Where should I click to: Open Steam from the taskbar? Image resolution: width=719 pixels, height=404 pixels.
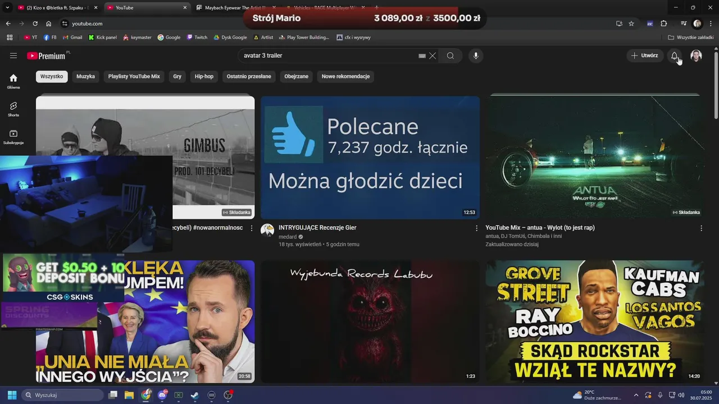pyautogui.click(x=195, y=395)
